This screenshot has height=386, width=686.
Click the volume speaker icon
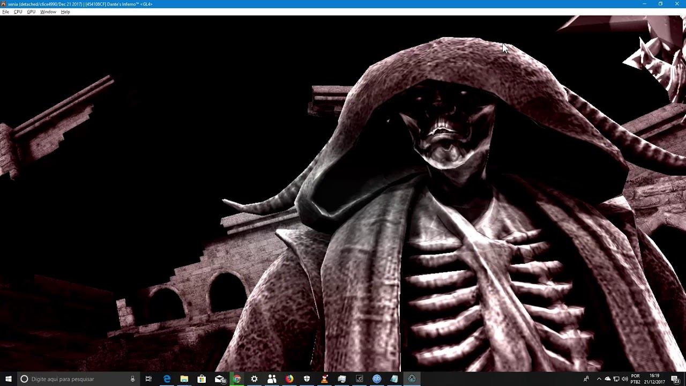(625, 379)
